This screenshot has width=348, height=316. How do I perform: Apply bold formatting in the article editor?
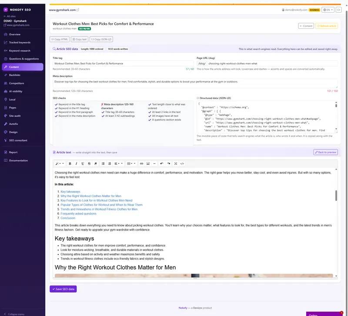coord(70,164)
